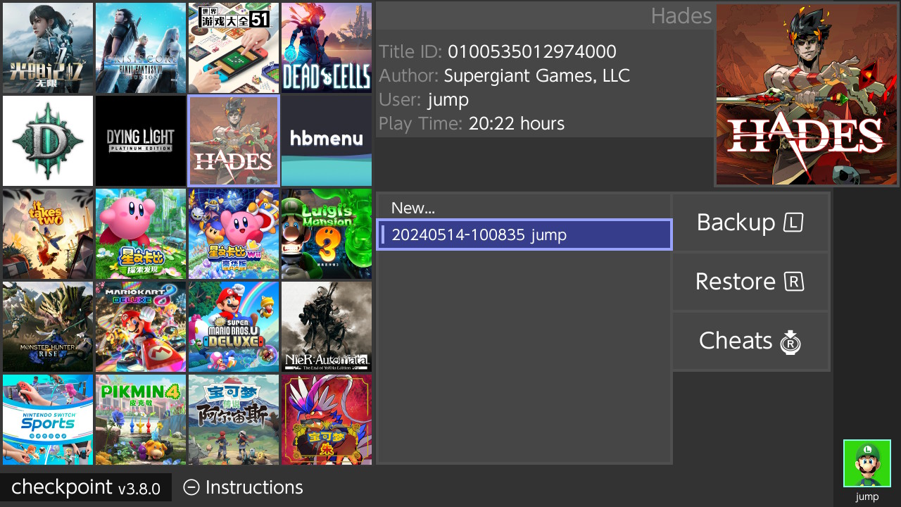Select the Pikmin 4 game icon

(x=141, y=420)
